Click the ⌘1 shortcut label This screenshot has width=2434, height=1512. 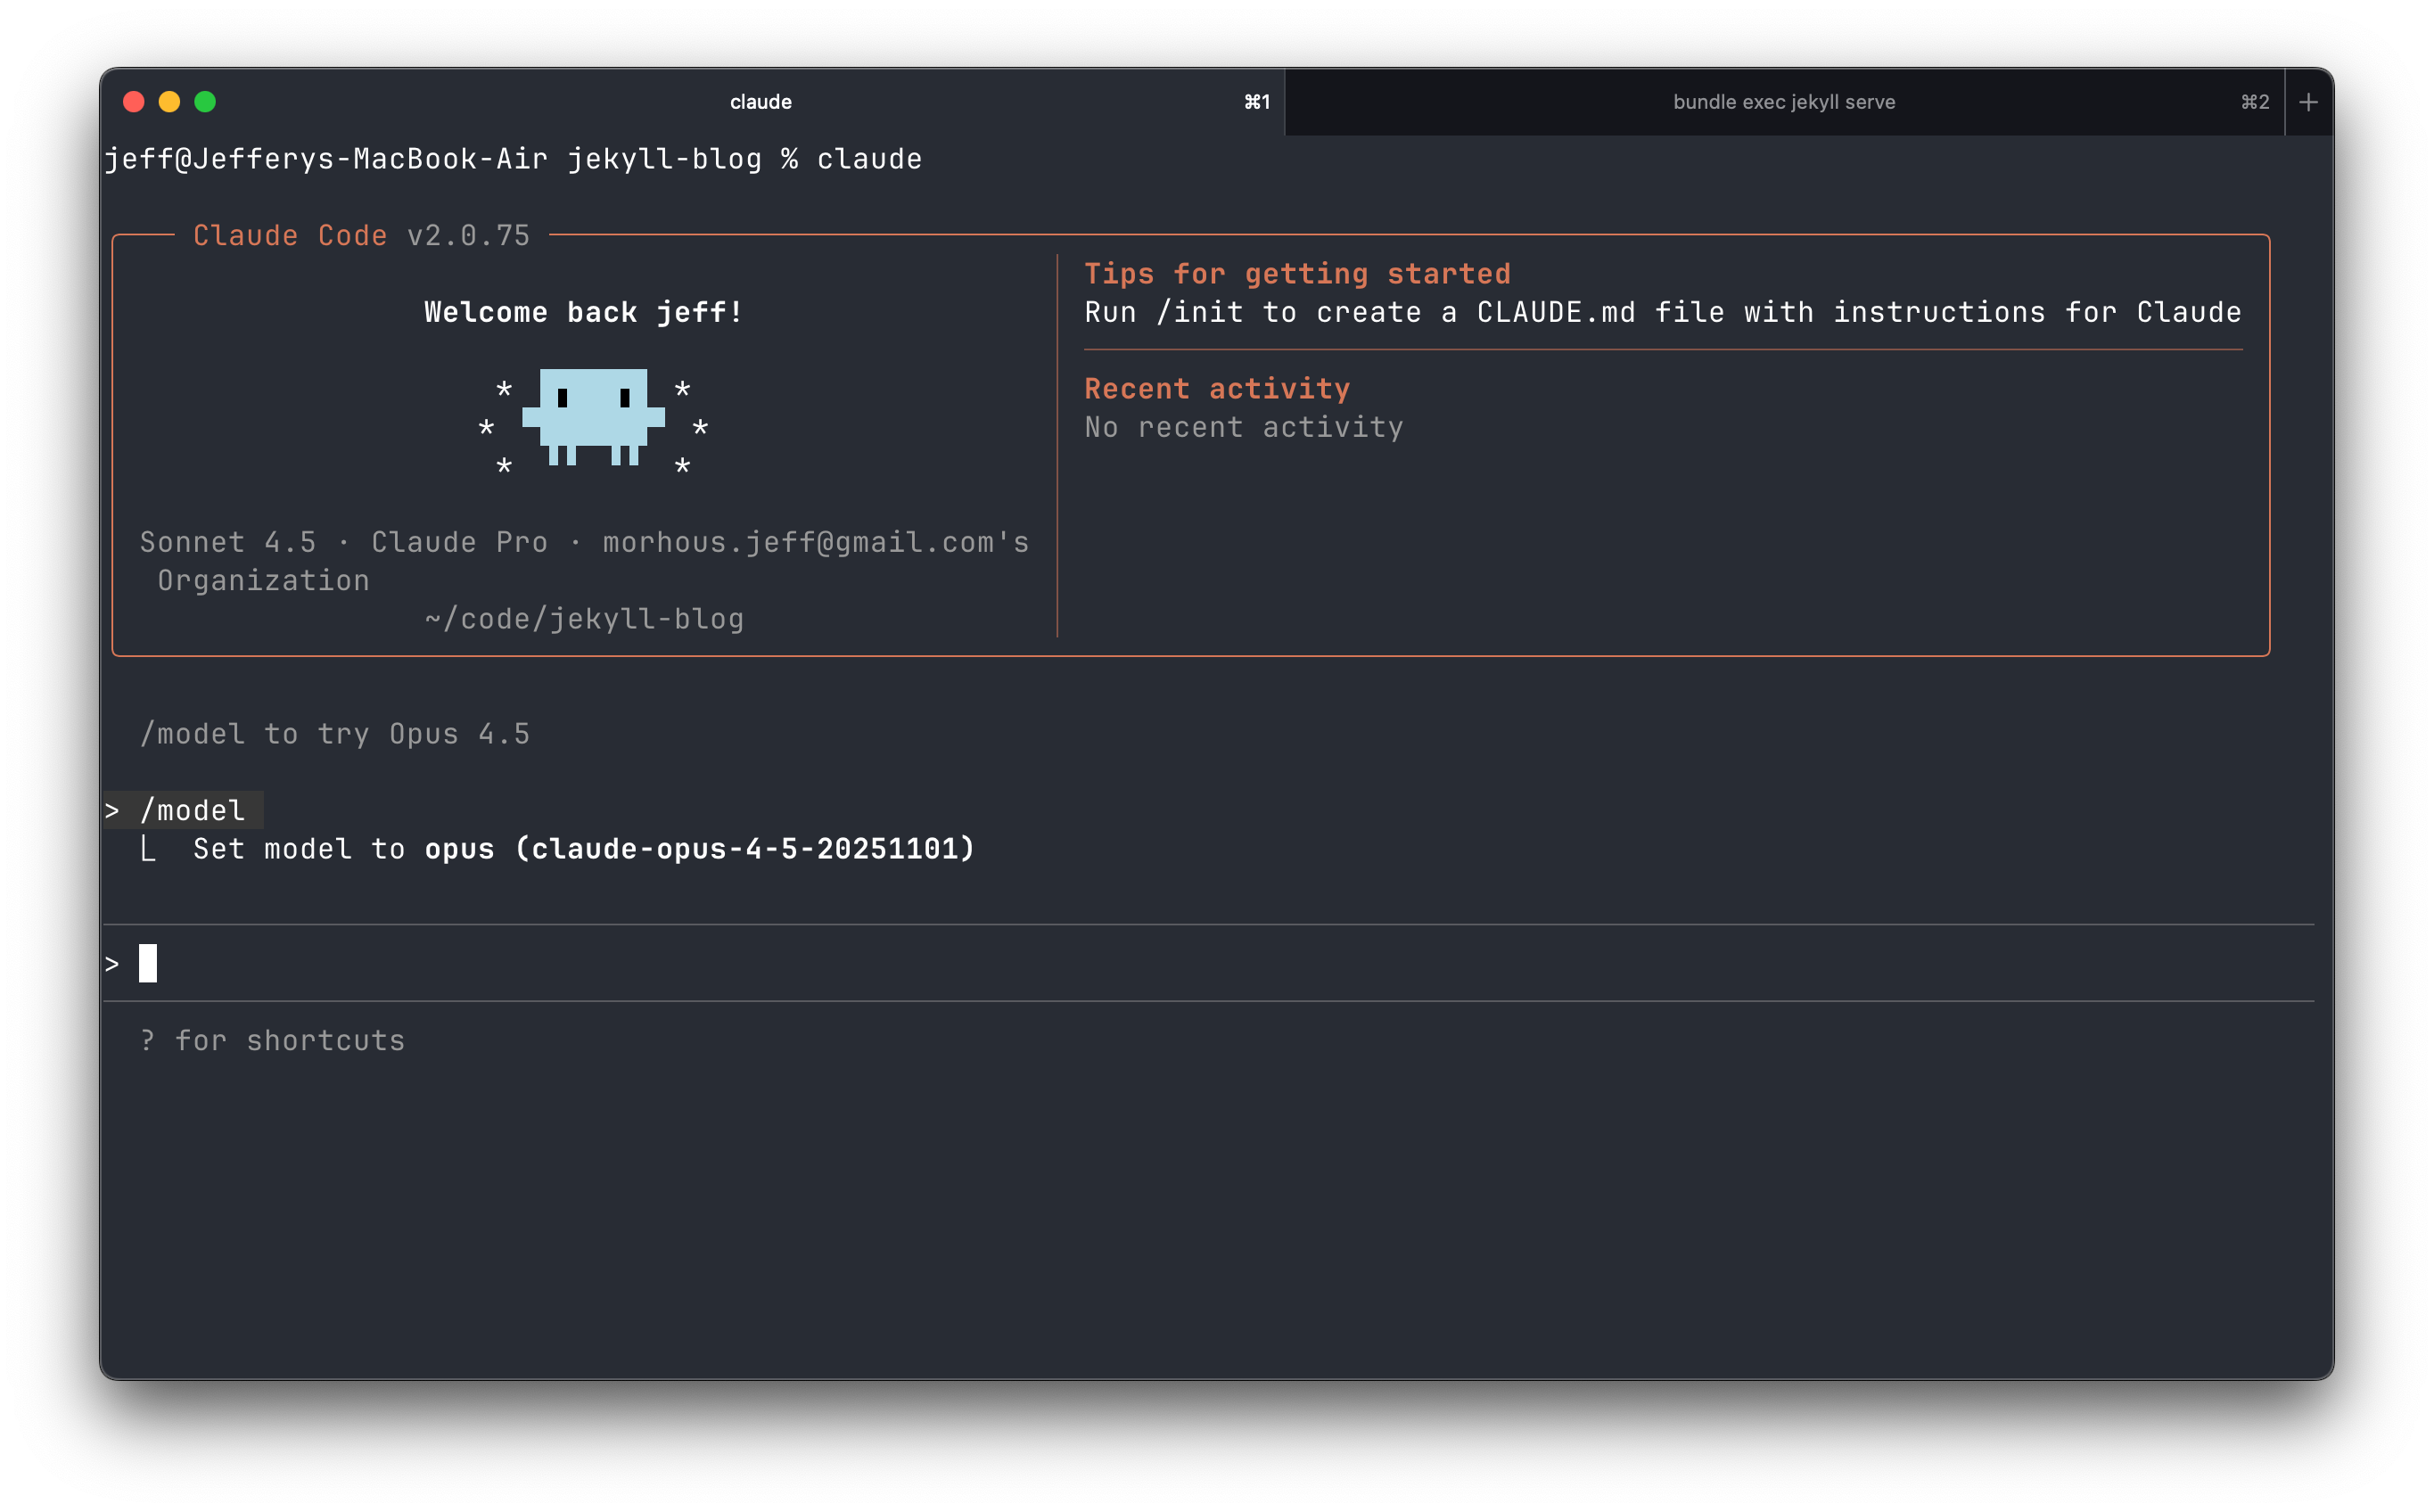1256,102
